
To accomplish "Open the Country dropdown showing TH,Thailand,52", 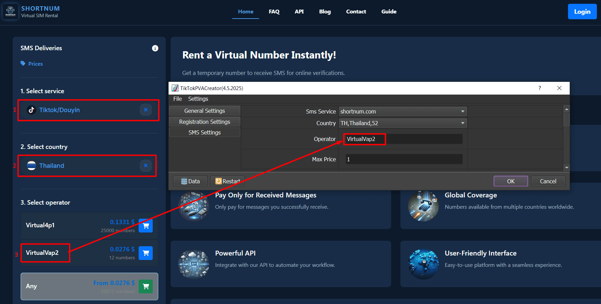I will click(403, 123).
